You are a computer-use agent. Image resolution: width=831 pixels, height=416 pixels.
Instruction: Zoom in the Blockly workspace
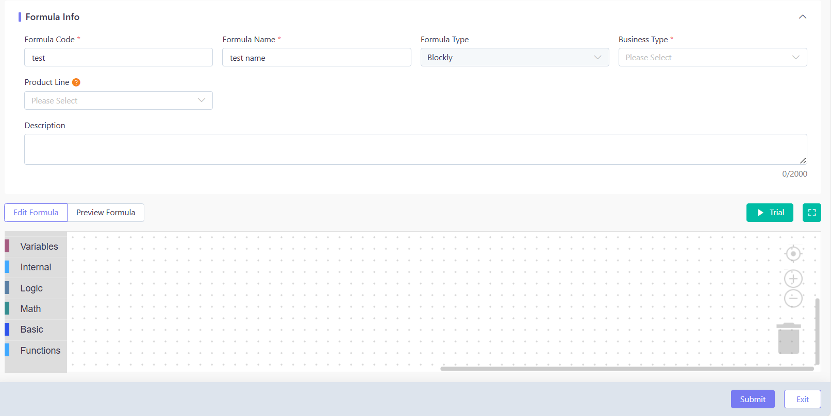tap(793, 279)
